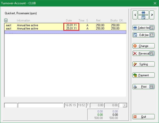Go to next account with right arrow
Image resolution: width=159 pixels, height=123 pixels.
[152, 15]
